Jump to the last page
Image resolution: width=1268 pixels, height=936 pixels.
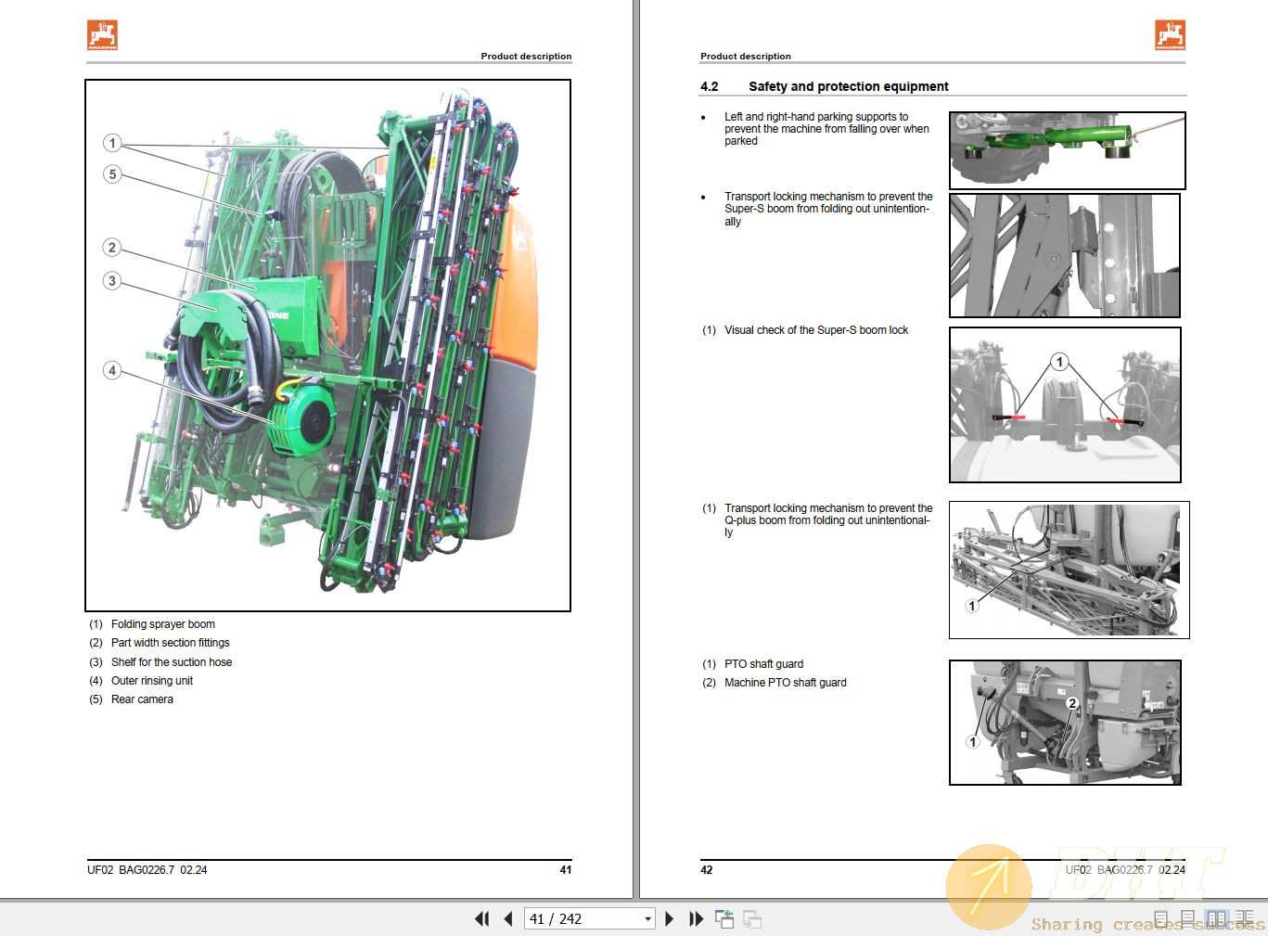(697, 919)
